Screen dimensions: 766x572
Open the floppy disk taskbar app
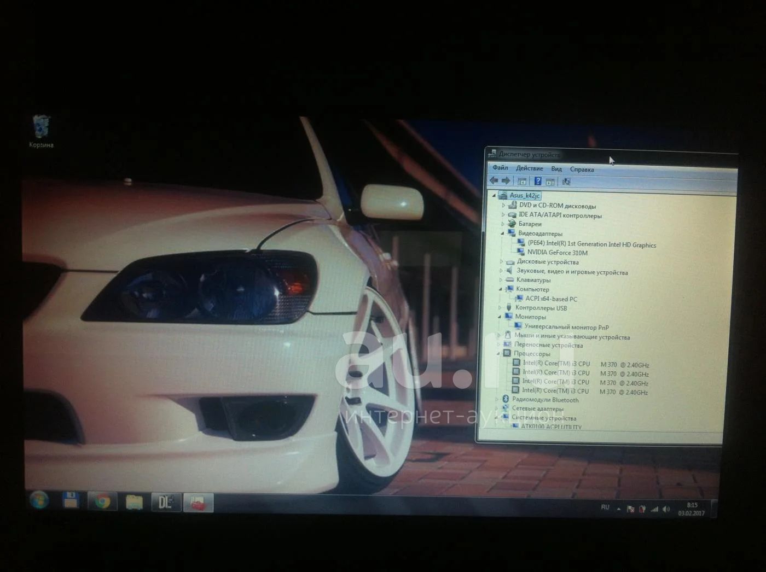point(71,500)
